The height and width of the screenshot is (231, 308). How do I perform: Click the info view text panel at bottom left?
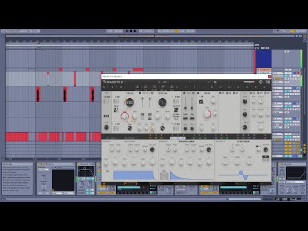[x=17, y=178]
